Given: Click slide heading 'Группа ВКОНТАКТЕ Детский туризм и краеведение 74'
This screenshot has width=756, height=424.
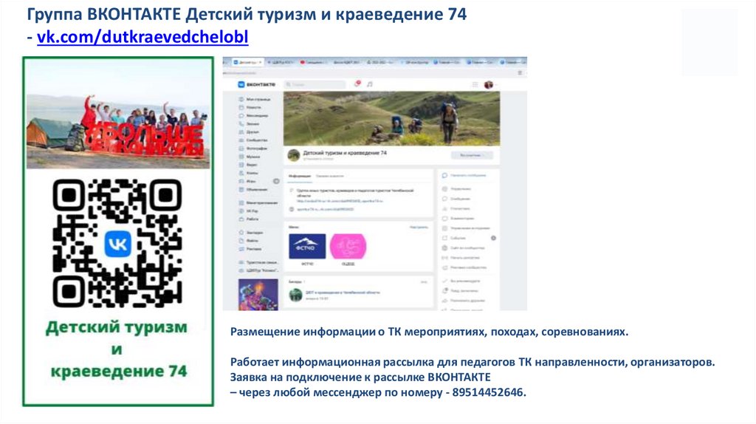Looking at the screenshot, I should (x=247, y=15).
